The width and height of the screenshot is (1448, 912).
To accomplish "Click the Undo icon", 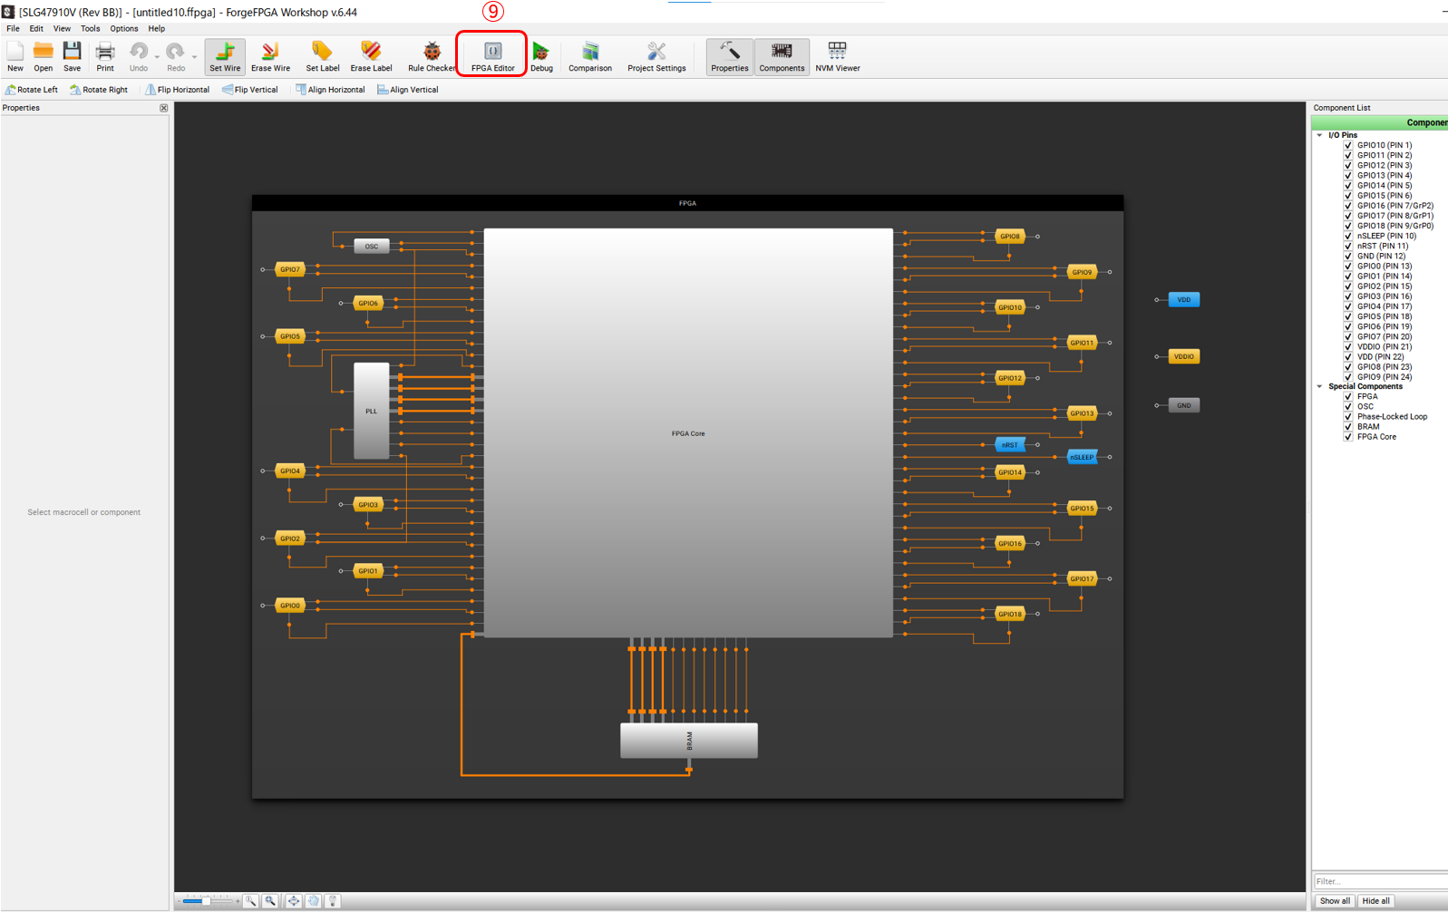I will (138, 56).
